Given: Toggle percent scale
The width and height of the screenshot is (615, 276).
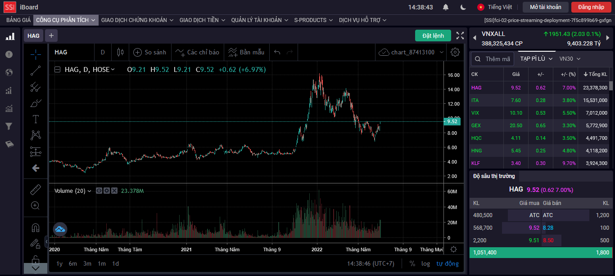Looking at the screenshot, I should point(412,264).
